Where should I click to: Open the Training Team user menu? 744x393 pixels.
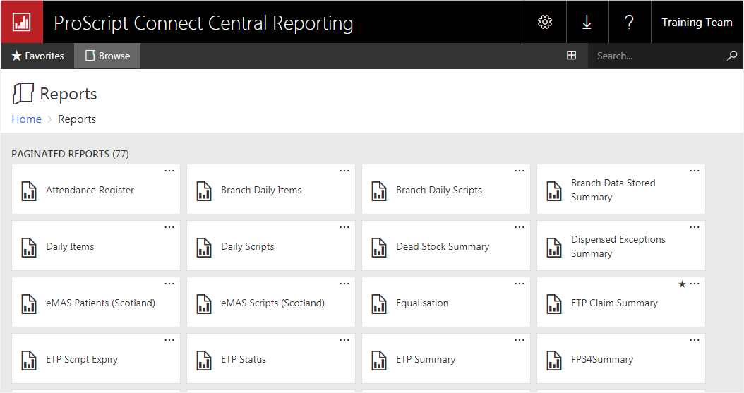click(697, 23)
